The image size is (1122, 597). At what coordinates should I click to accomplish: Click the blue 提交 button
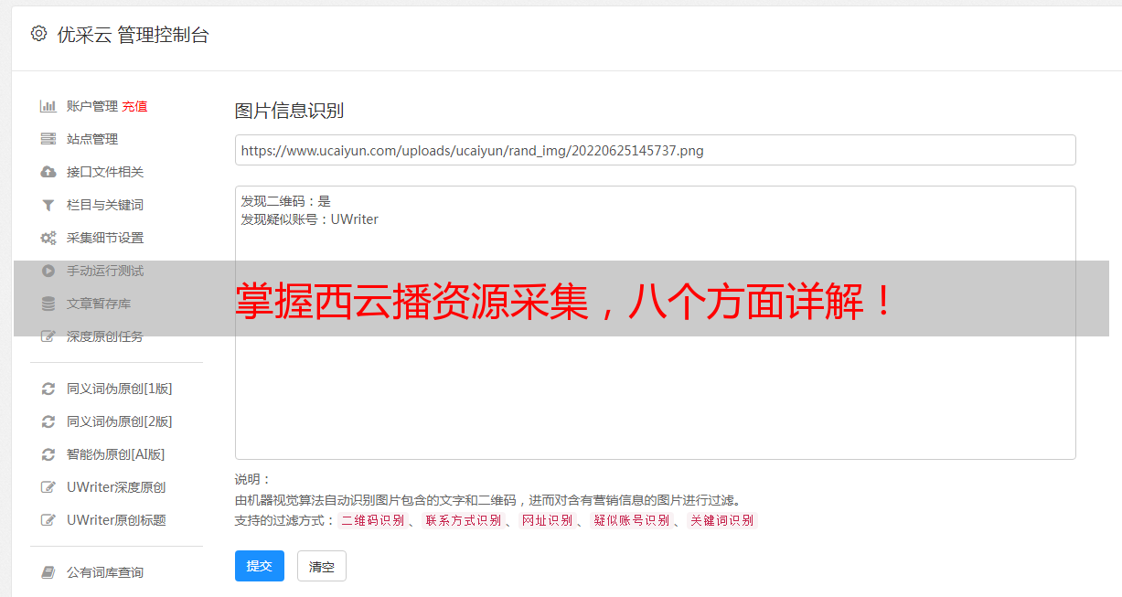260,566
